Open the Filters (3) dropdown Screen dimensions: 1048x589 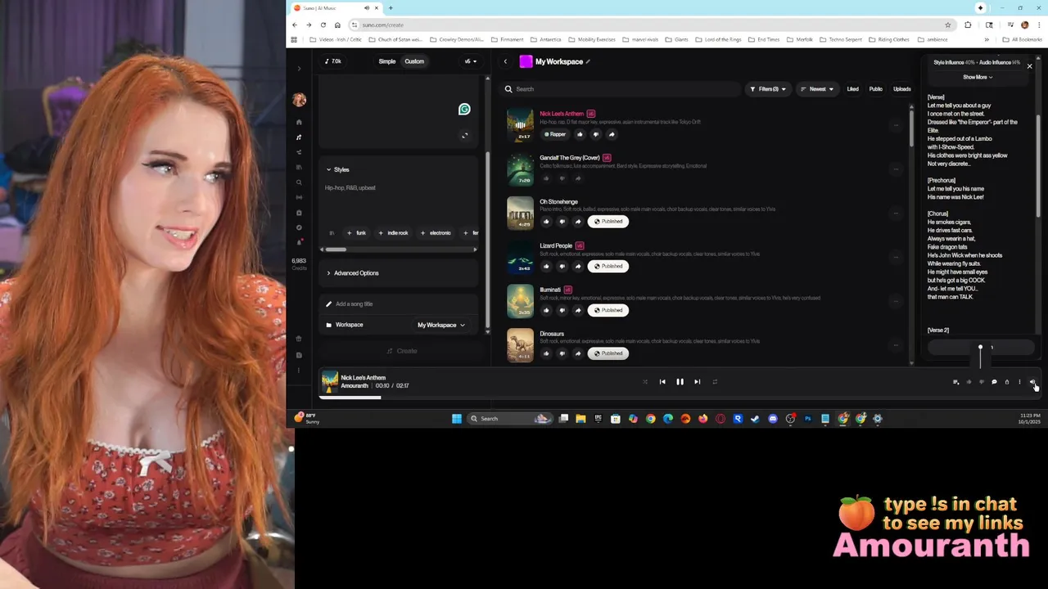768,89
